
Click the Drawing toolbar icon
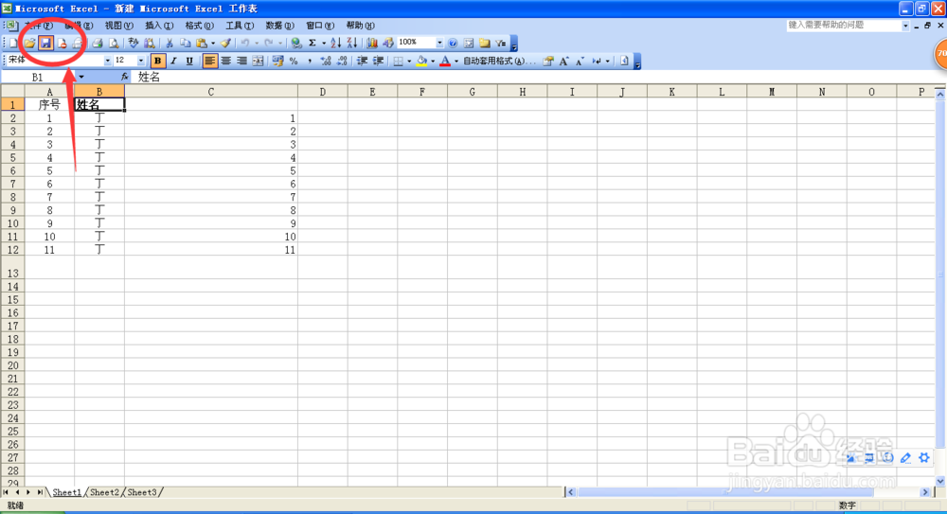pyautogui.click(x=387, y=43)
